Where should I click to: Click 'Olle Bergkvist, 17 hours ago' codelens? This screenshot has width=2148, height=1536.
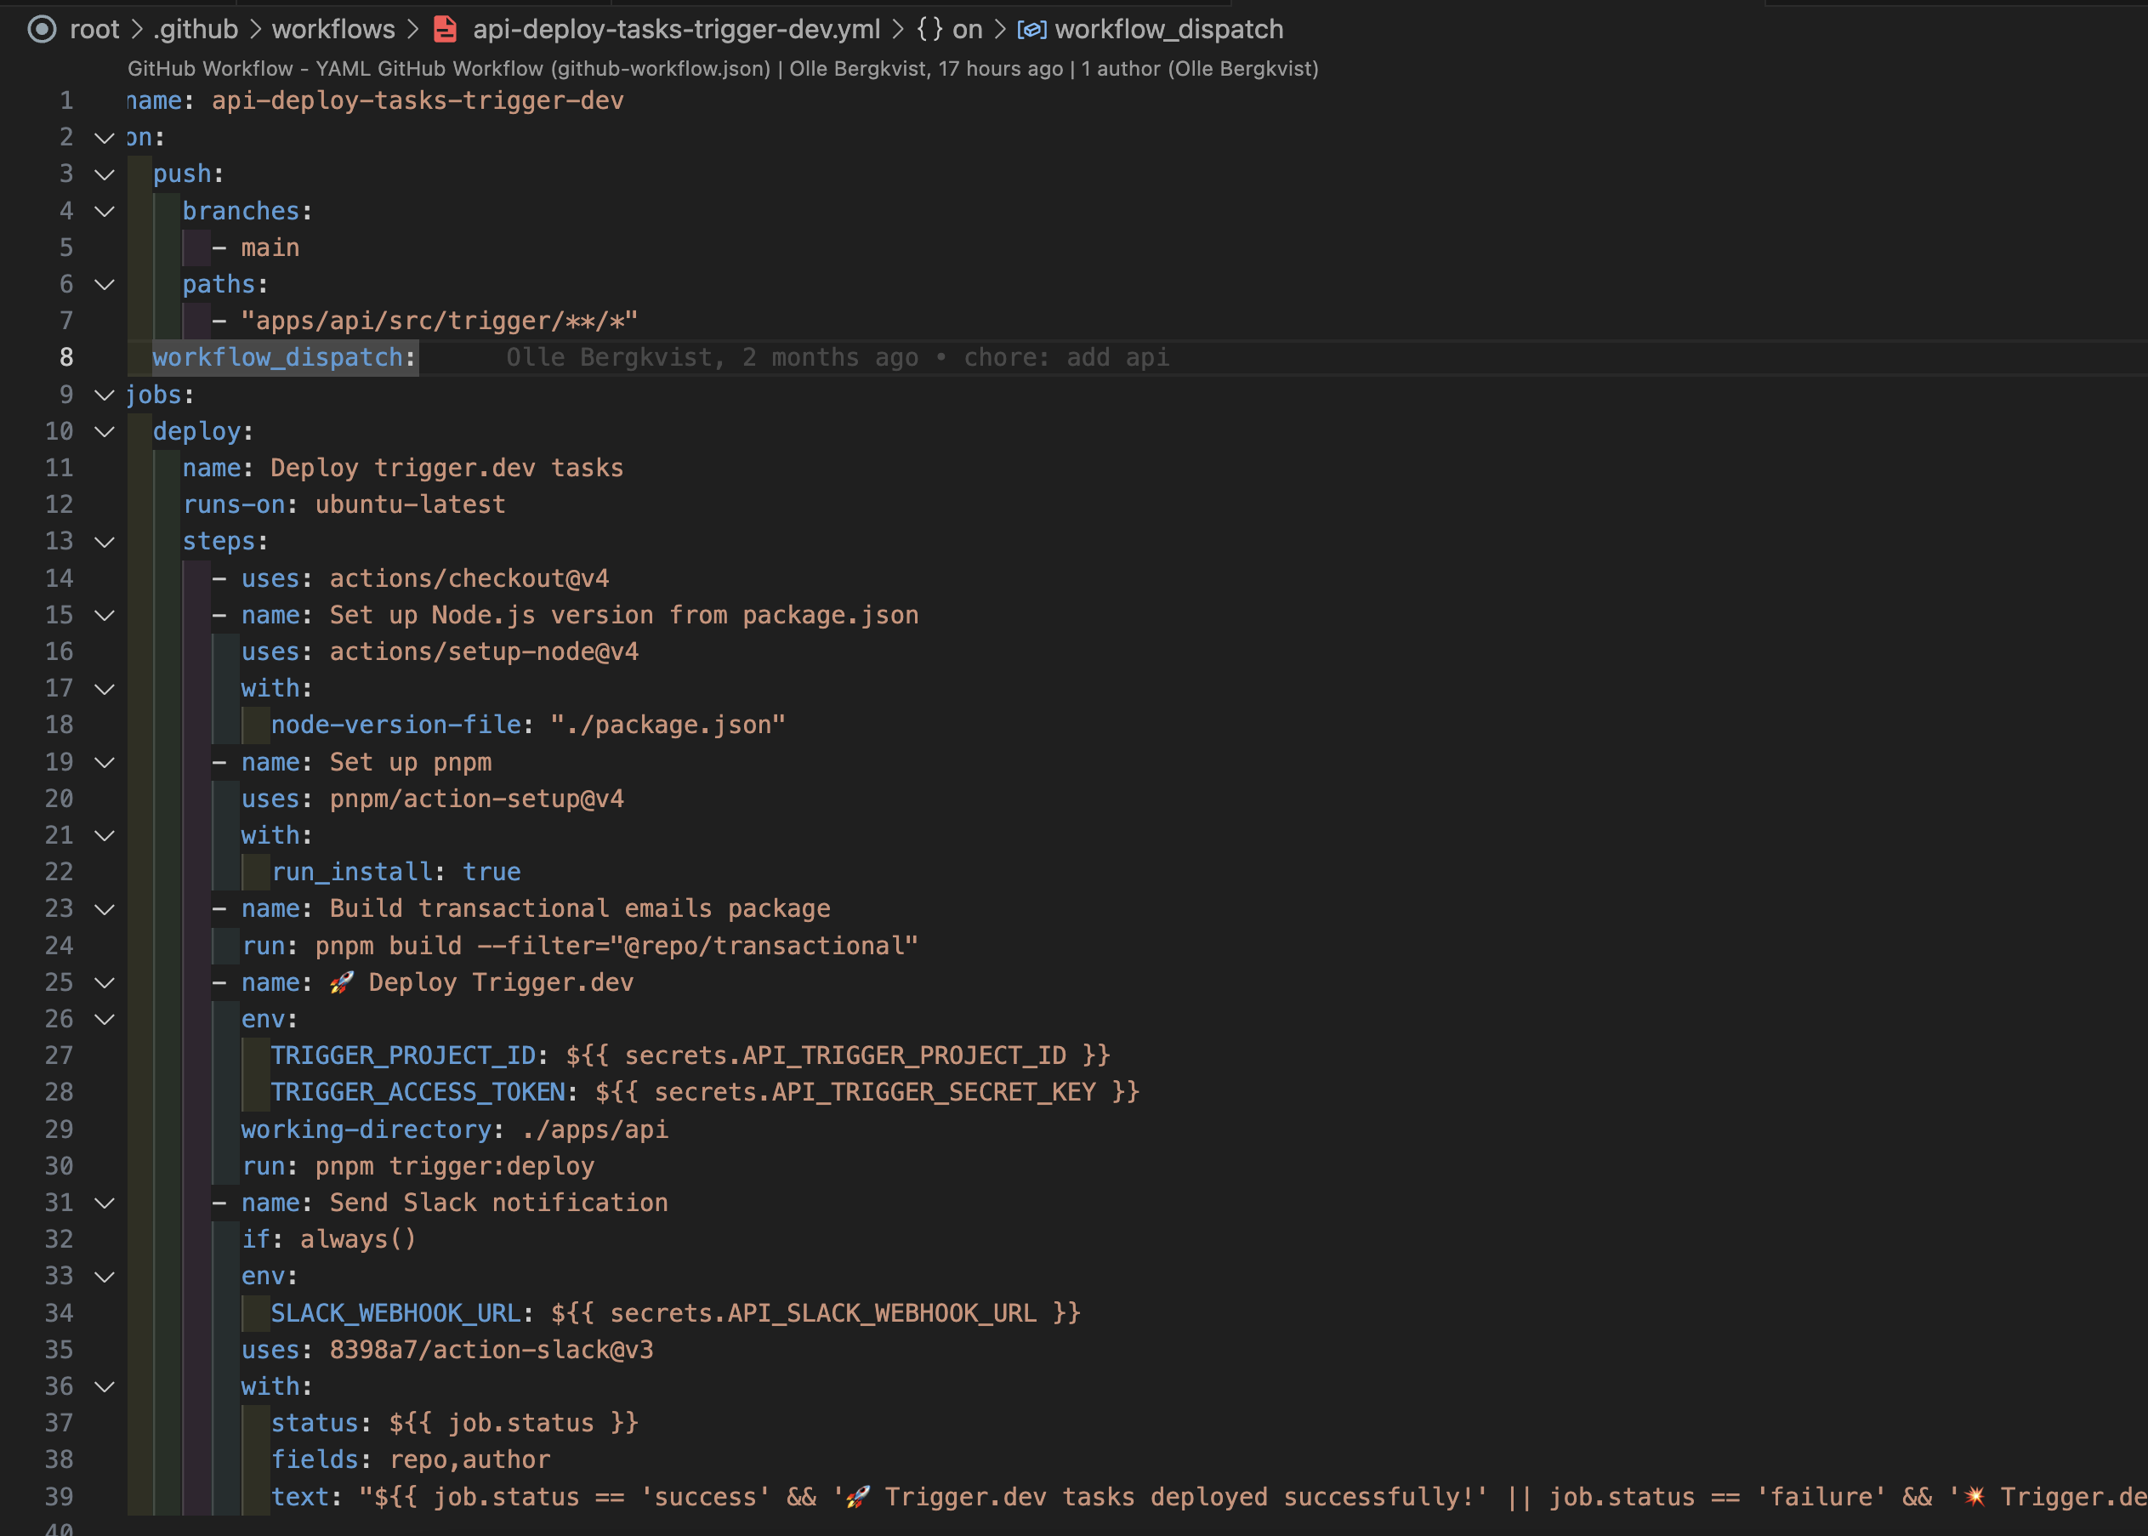[925, 68]
